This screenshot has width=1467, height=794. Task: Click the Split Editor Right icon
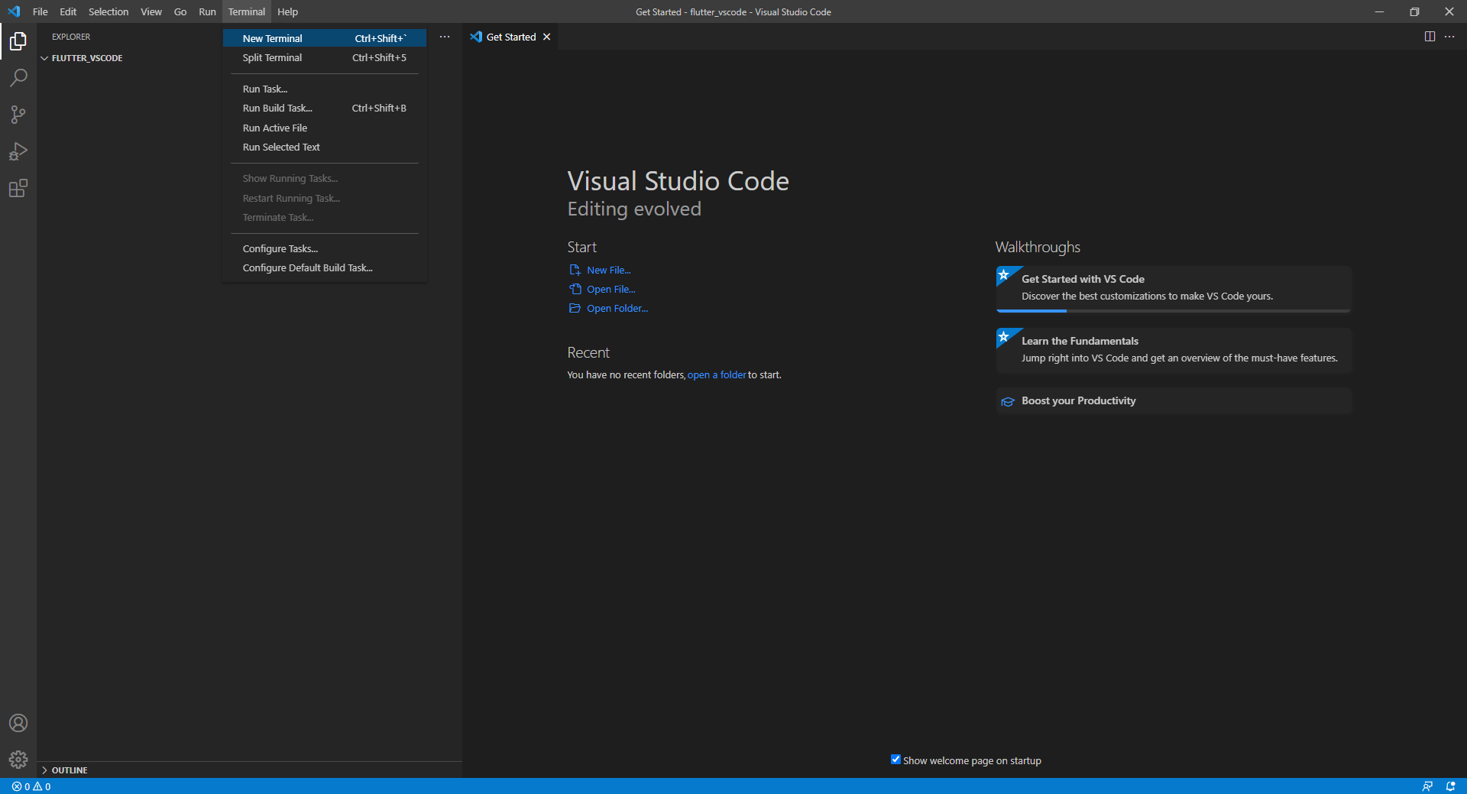pyautogui.click(x=1430, y=37)
